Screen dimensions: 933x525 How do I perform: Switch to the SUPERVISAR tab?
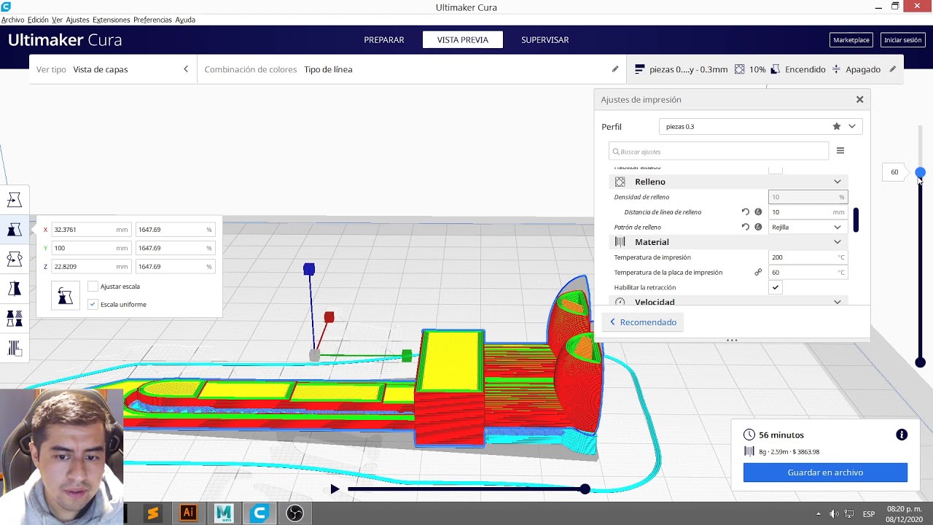pyautogui.click(x=544, y=40)
